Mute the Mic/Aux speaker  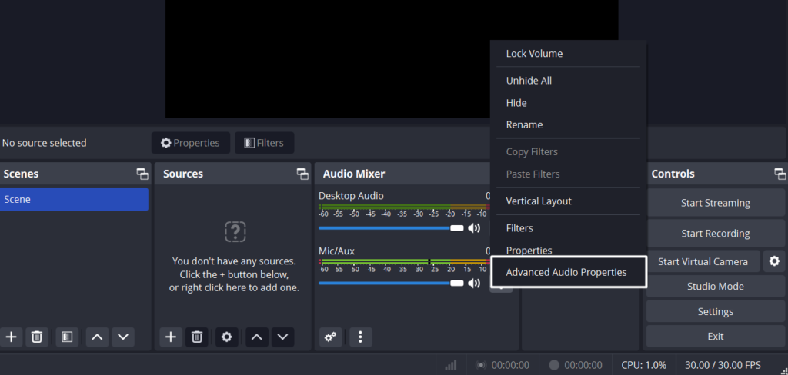pos(474,283)
